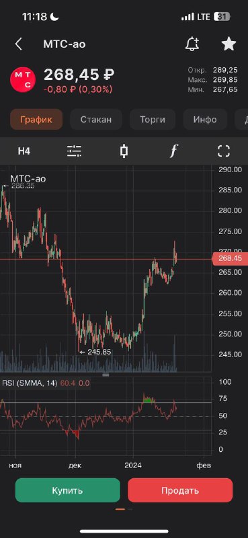Select the 268.45 current price label
This screenshot has height=538, width=248.
point(230,259)
